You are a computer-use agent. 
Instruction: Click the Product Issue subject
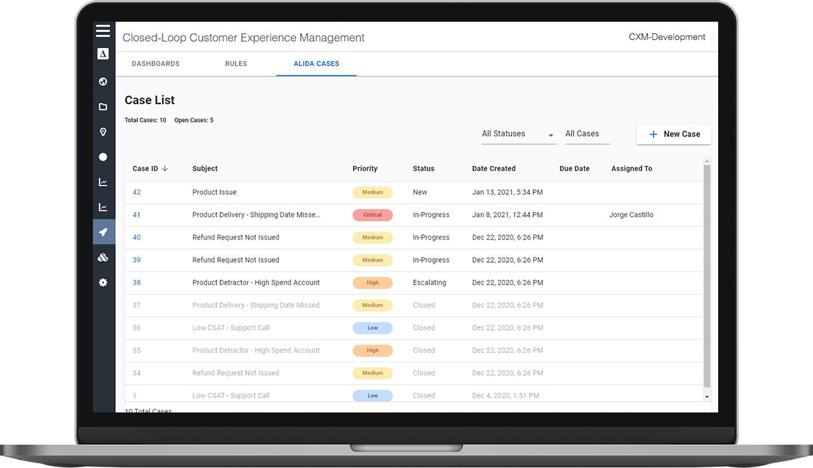point(215,192)
